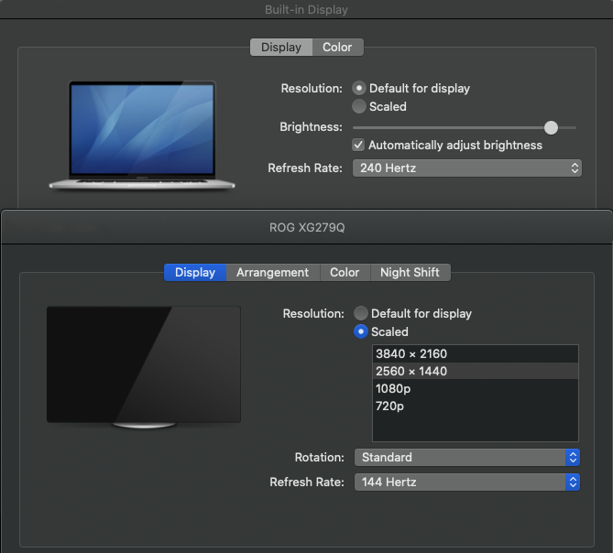This screenshot has width=613, height=553.
Task: Open Color tab in the ROG XG279Q window
Action: point(345,272)
